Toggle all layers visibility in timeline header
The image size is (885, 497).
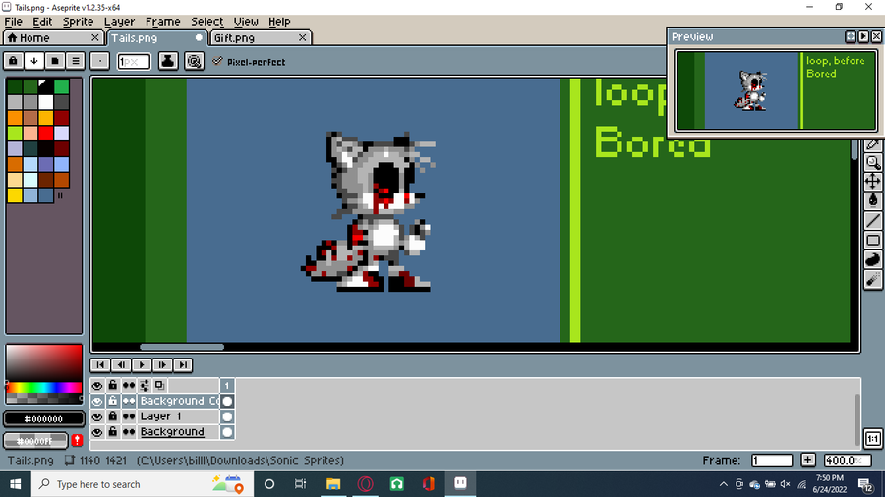click(97, 385)
